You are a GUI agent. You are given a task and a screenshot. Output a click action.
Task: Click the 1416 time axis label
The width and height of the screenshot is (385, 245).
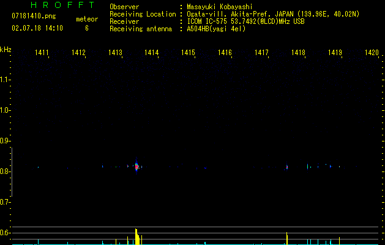click(x=225, y=52)
